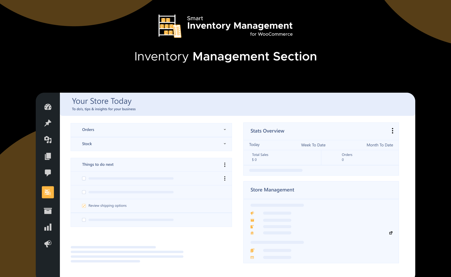Image resolution: width=451 pixels, height=277 pixels.
Task: Open the Media icon in the sidebar
Action: (x=48, y=140)
